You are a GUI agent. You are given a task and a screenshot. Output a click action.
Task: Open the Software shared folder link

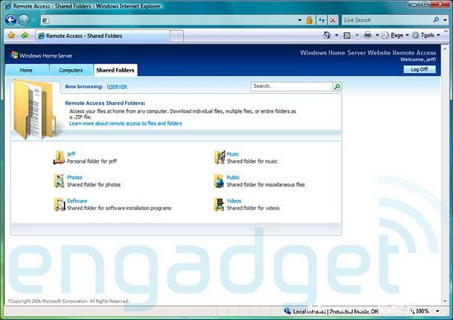pyautogui.click(x=77, y=201)
